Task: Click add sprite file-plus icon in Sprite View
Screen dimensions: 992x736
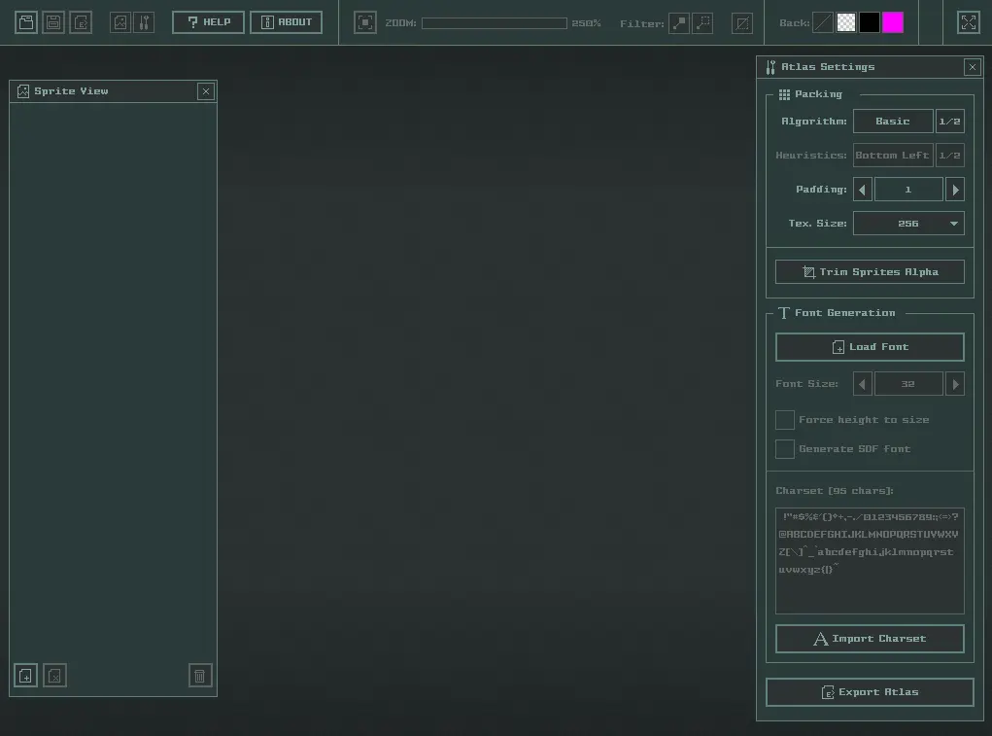Action: 26,676
